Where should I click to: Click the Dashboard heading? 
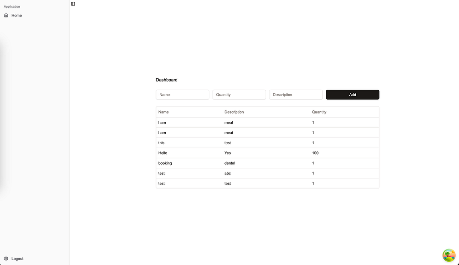tap(167, 80)
